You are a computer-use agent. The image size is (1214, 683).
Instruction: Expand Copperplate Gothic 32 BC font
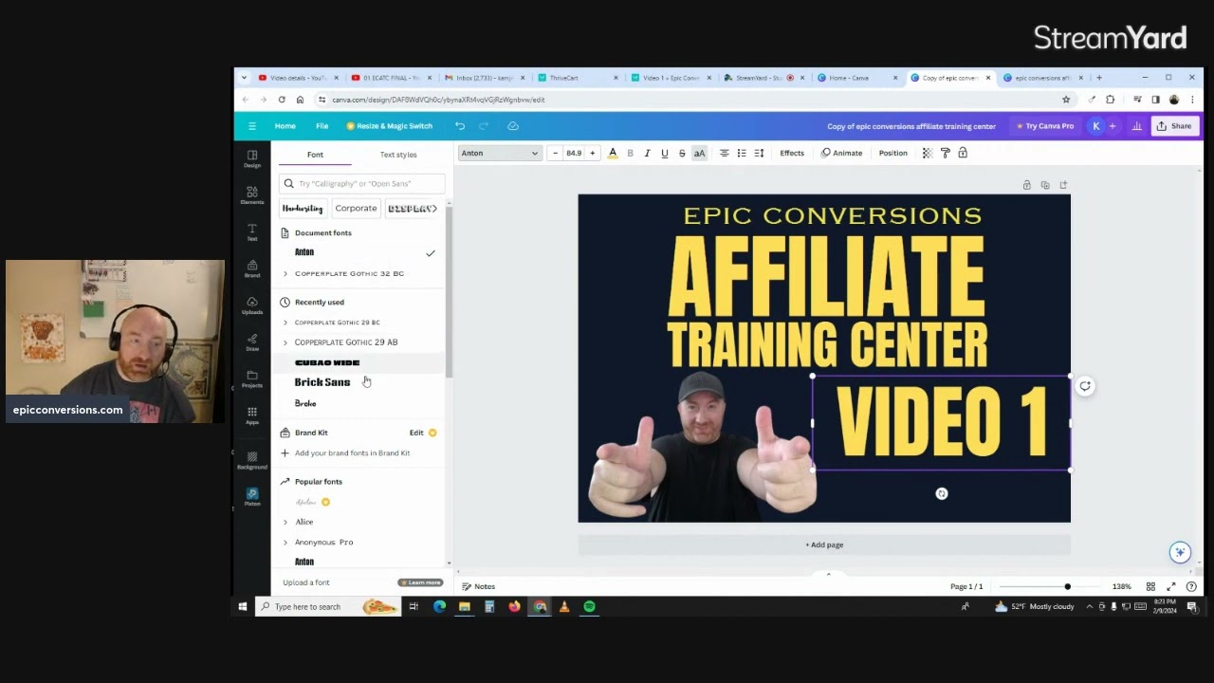click(x=285, y=273)
